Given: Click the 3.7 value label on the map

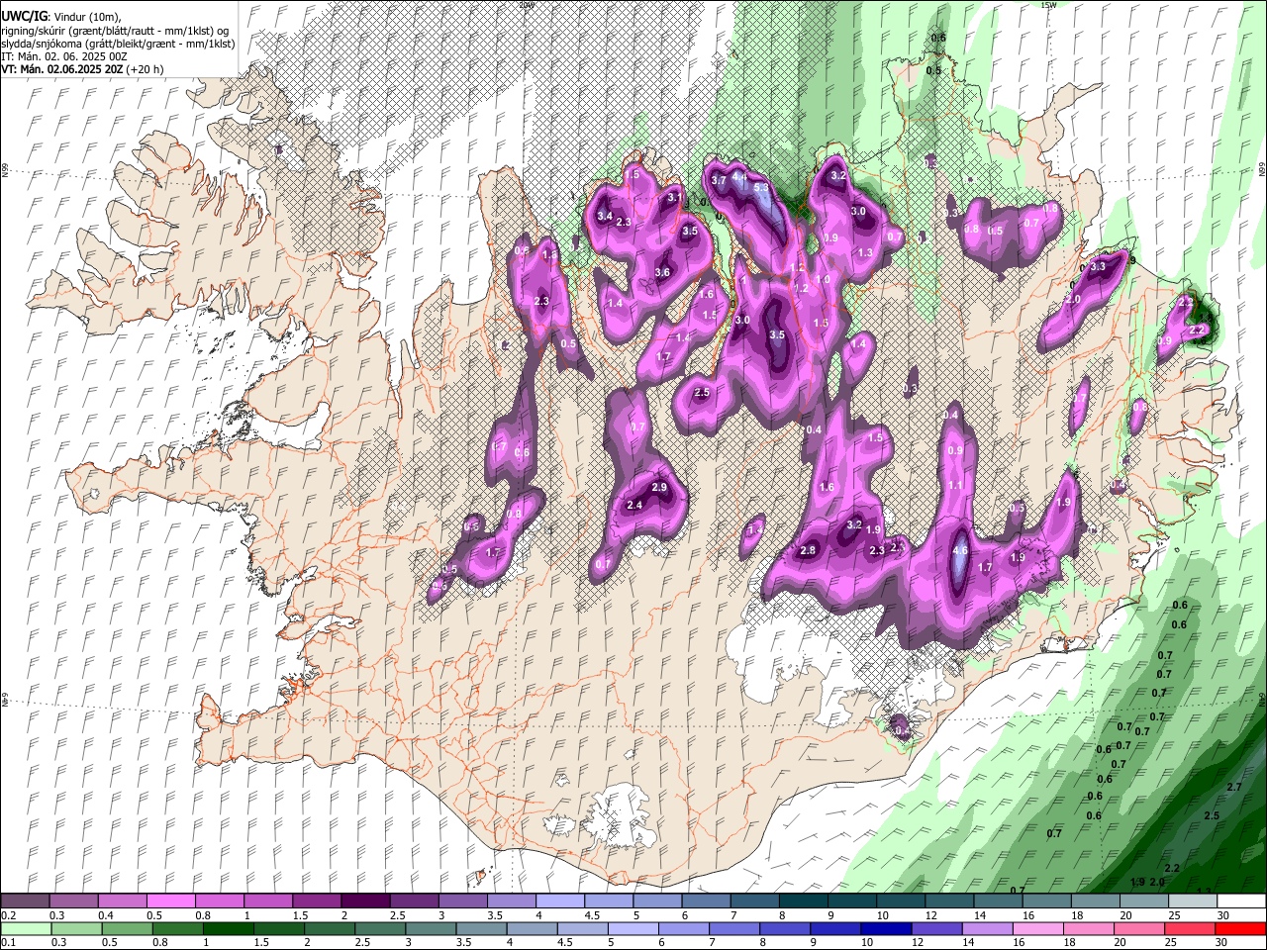Looking at the screenshot, I should click(720, 180).
